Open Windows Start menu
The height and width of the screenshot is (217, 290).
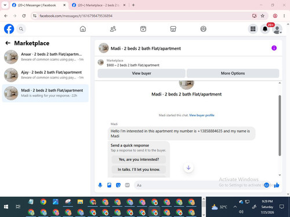point(6,207)
